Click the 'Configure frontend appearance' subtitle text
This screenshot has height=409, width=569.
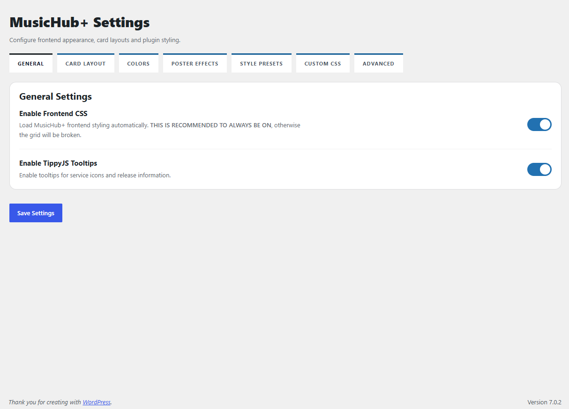point(95,40)
